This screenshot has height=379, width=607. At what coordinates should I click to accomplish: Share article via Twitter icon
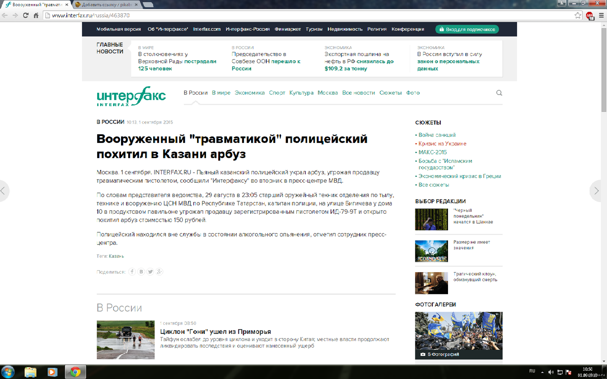pos(150,272)
